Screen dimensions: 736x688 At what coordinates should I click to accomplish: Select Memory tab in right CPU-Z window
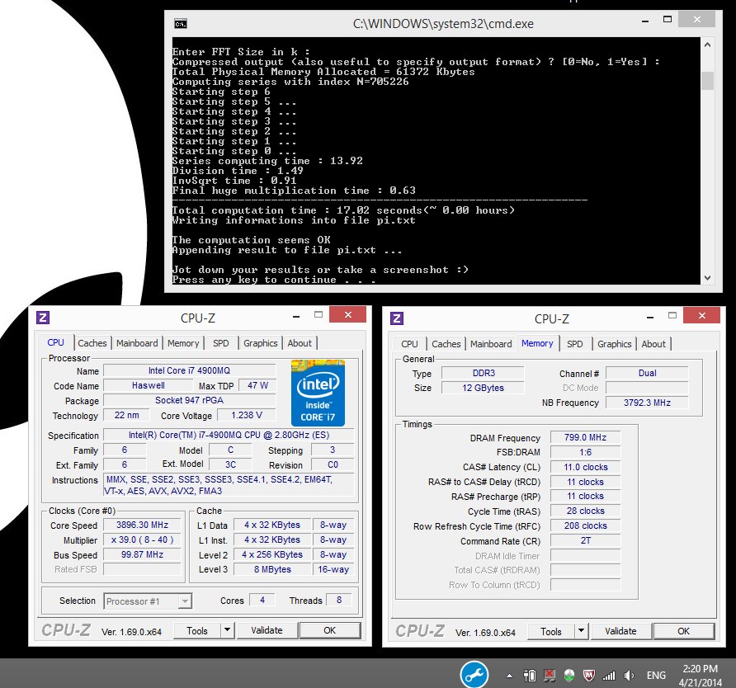pyautogui.click(x=537, y=343)
